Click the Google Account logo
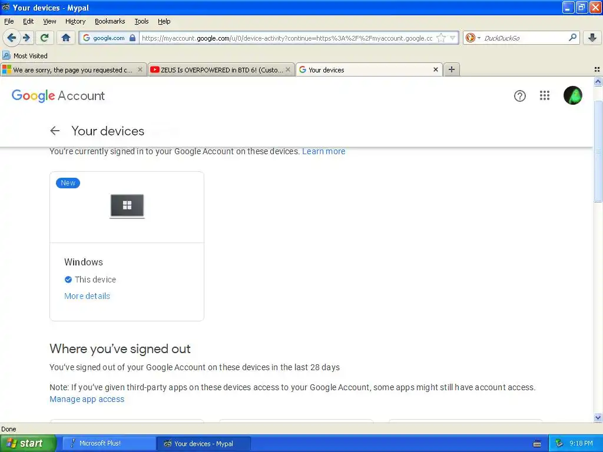Viewport: 603px width, 452px height. (58, 96)
